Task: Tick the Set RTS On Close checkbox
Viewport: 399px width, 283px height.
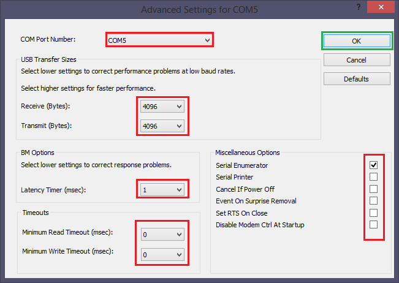Action: pyautogui.click(x=373, y=213)
